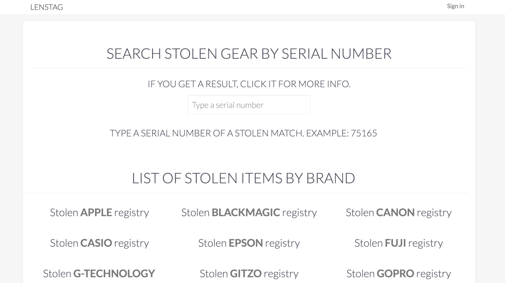
Task: Focus the 'Type a serial number' field
Action: 249,105
